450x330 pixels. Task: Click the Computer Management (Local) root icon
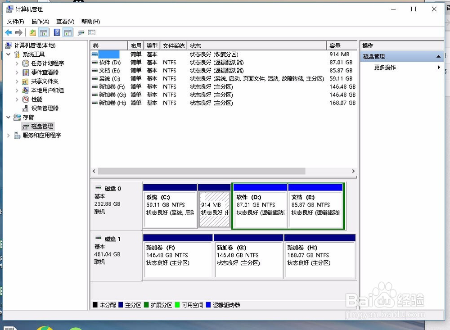click(x=9, y=45)
